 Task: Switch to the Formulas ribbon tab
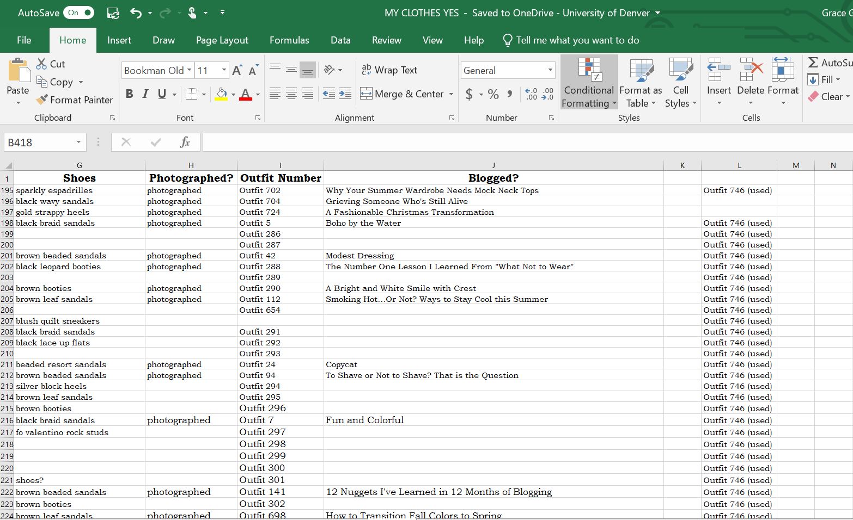[x=289, y=40]
